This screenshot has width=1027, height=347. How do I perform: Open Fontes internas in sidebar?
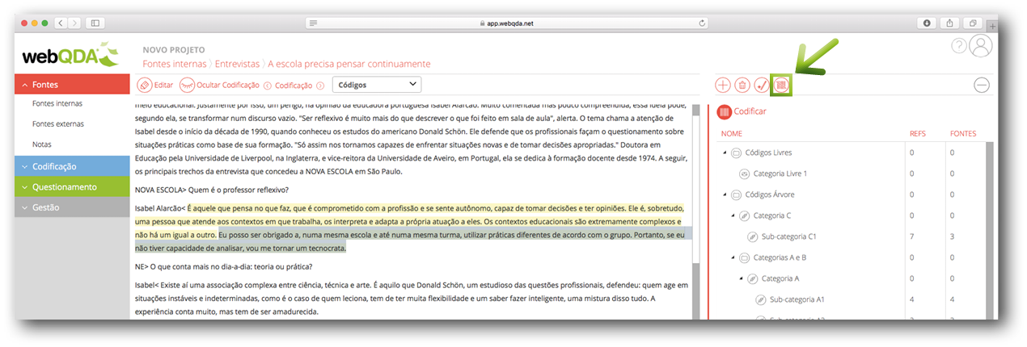tap(57, 103)
